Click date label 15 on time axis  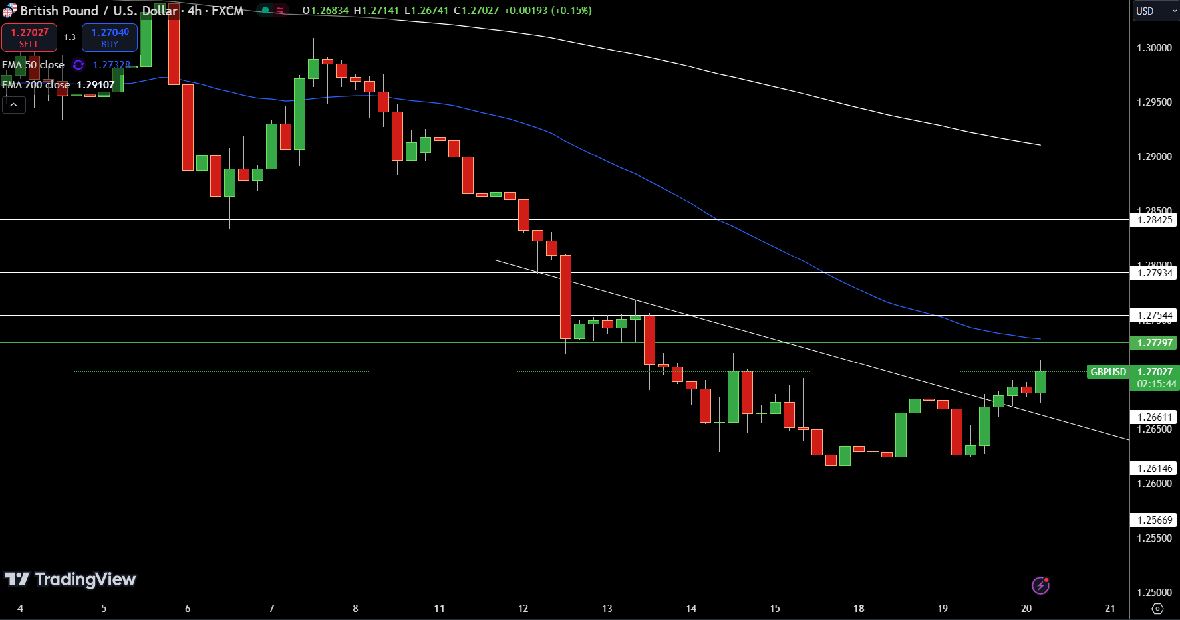point(775,609)
